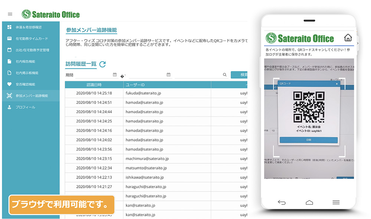Click the ユーザーID column header
371x219 pixels.
[167, 85]
